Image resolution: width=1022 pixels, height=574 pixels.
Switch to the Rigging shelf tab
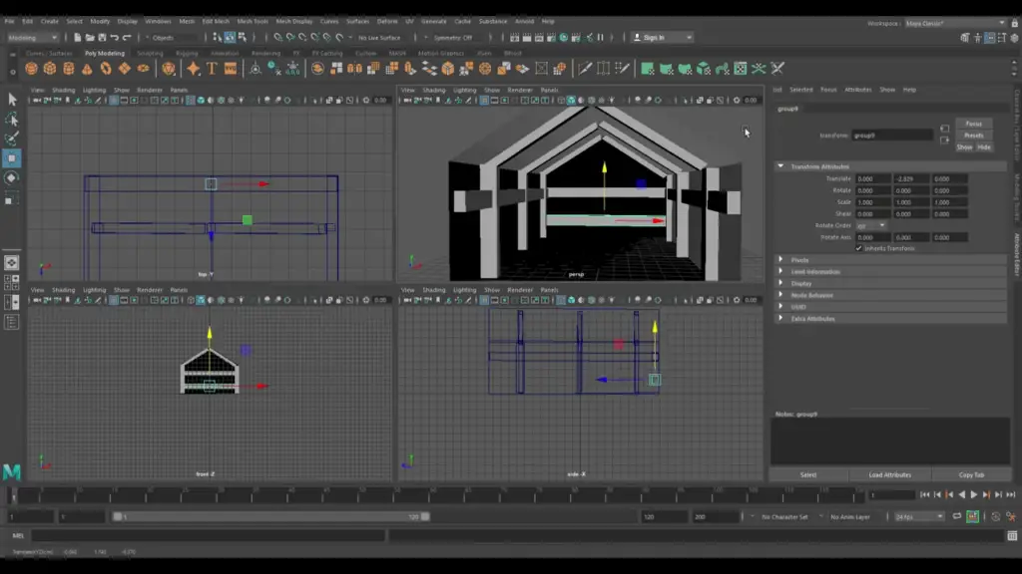click(x=187, y=54)
